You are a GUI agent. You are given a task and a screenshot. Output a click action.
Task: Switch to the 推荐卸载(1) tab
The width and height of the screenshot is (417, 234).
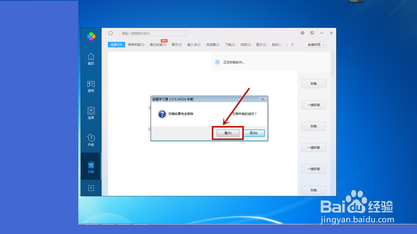coord(136,45)
